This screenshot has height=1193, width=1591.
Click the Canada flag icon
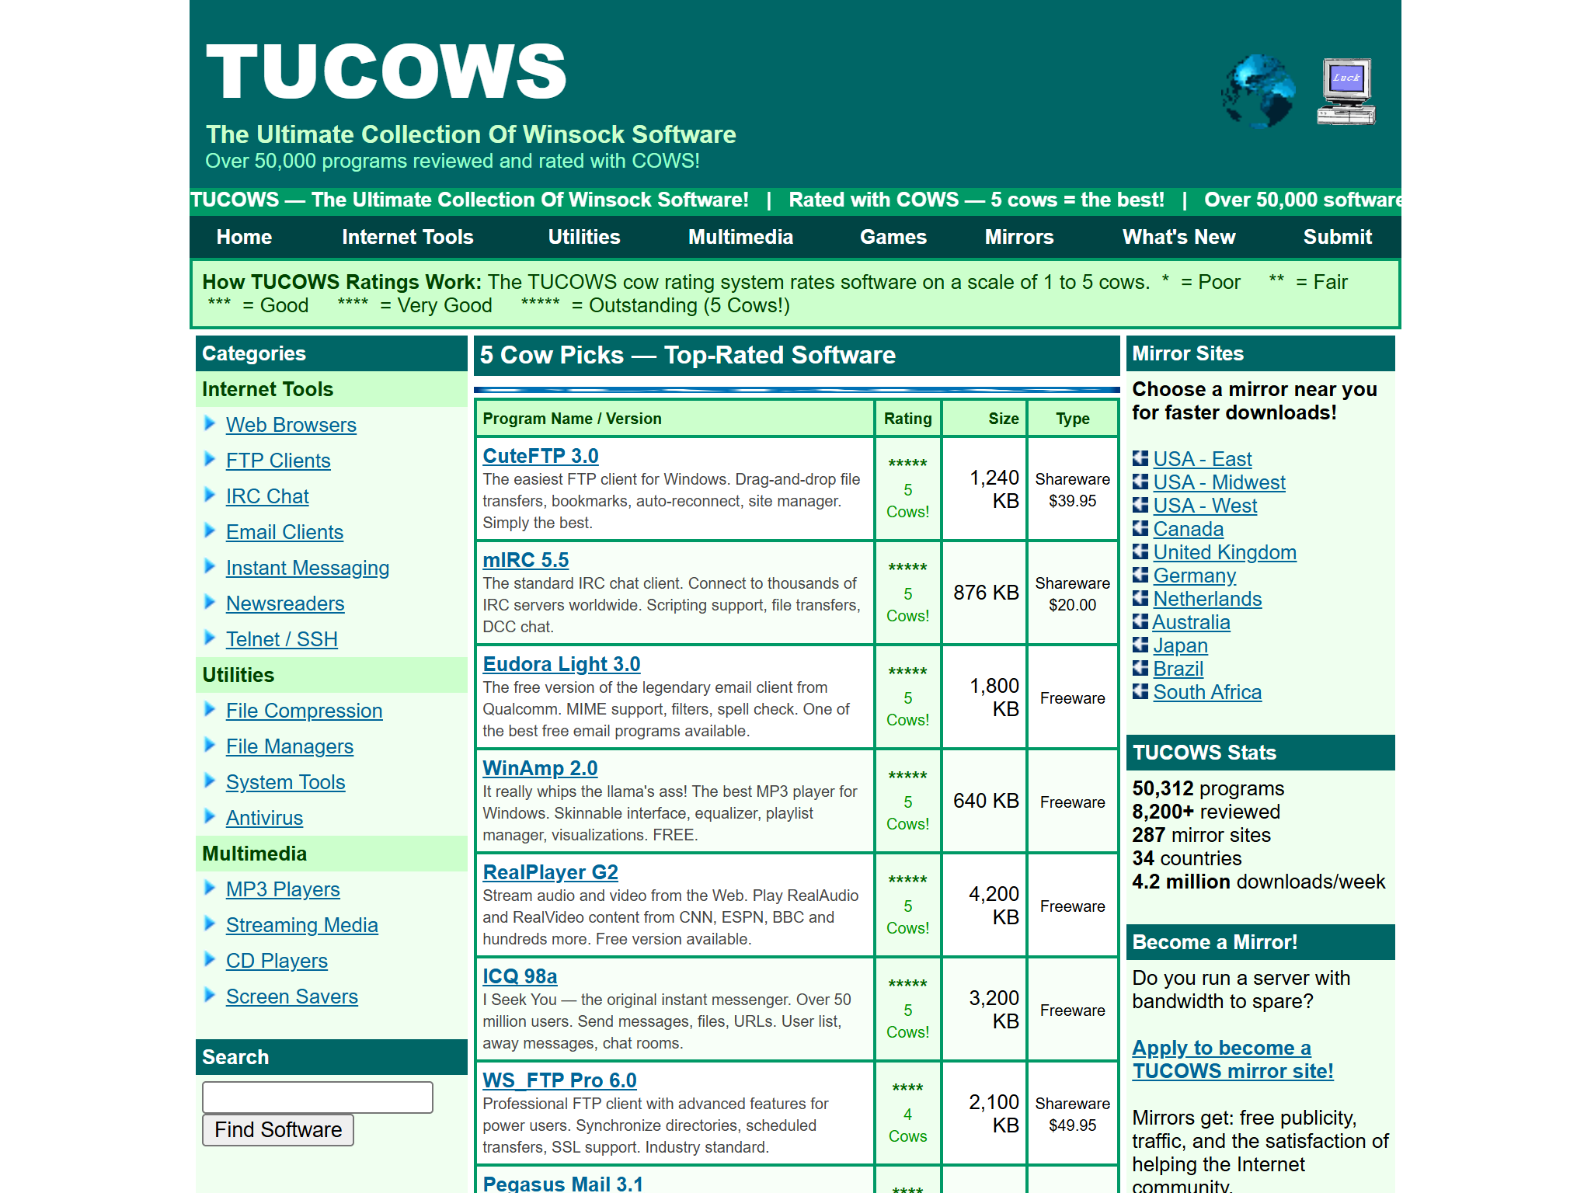point(1139,528)
